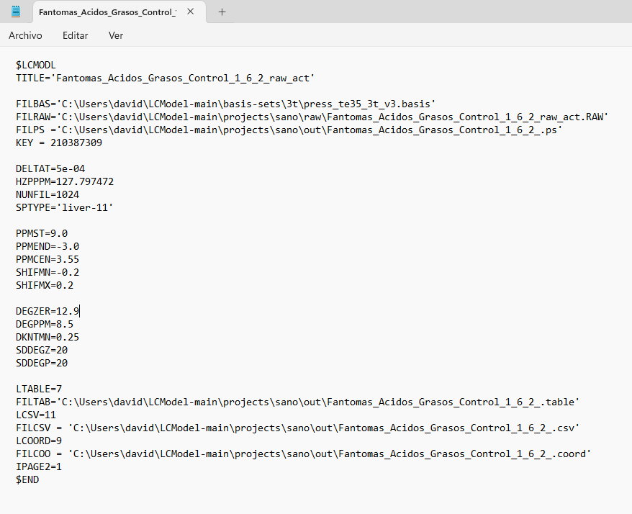Add a new tab with plus button
Viewport: 632px width, 514px height.
click(222, 12)
